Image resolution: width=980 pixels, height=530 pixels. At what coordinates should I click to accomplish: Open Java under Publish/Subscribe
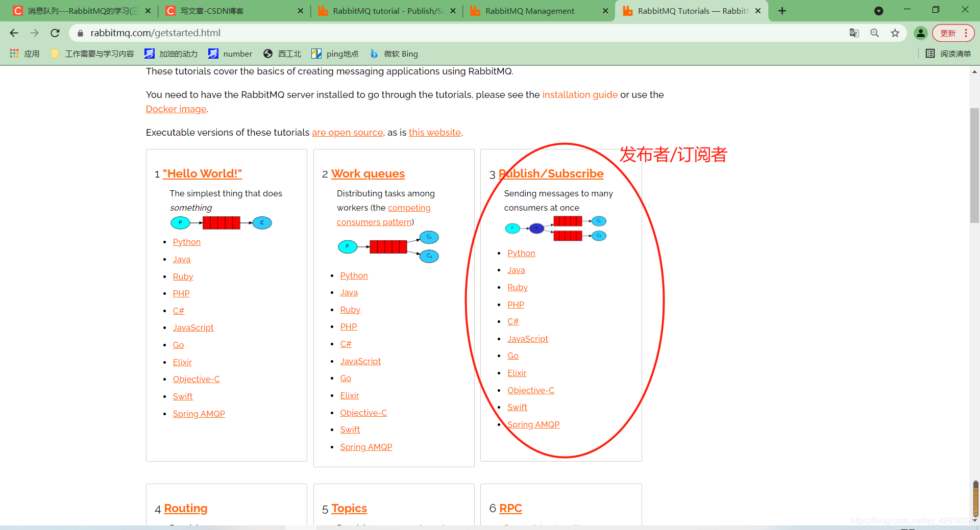click(x=516, y=270)
